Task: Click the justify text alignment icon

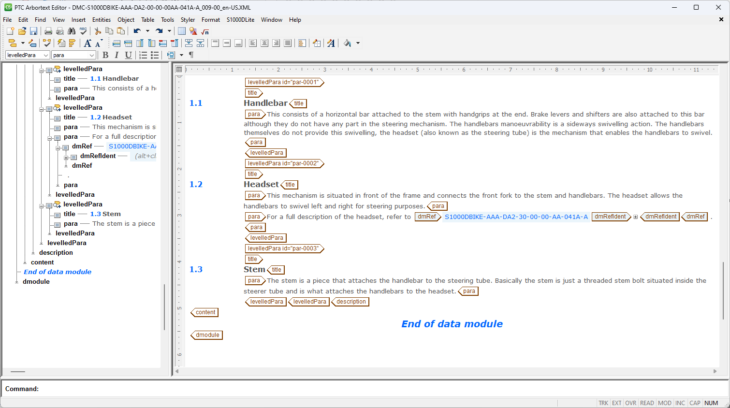Action: [x=288, y=43]
